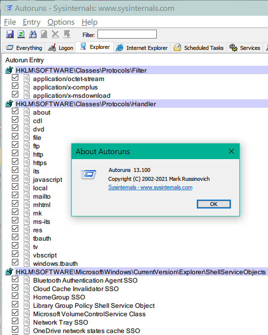Click the Jump to entry toolbar icon
Viewport: 268px width, 335px height.
point(67,34)
